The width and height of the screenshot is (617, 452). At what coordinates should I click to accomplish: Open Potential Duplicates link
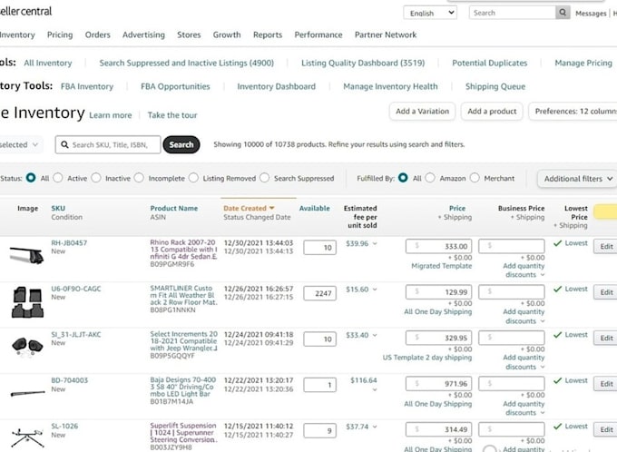[489, 63]
